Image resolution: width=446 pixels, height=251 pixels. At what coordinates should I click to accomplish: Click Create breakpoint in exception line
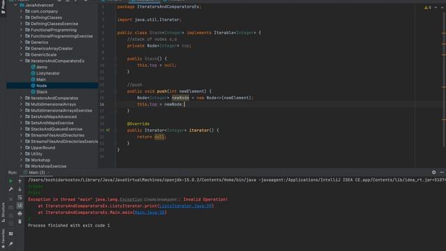160,199
